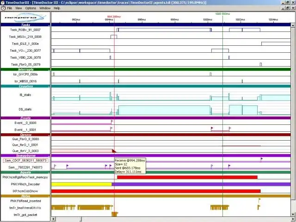Select the Que_fbrG_1_0001 row label
This screenshot has height=222, width=296.
pos(25,145)
